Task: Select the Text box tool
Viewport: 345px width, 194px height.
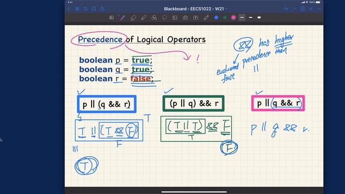Action: coord(196,18)
